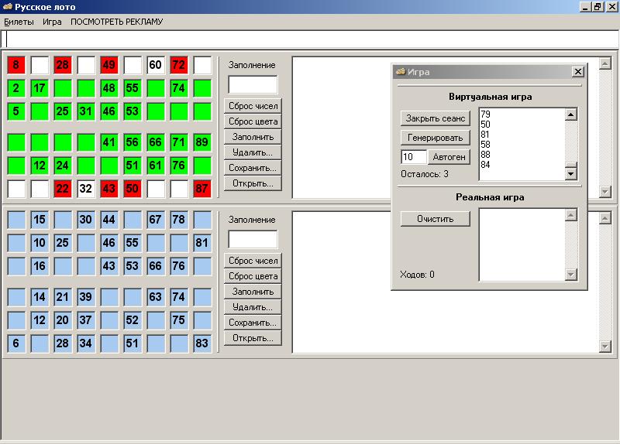Mark the white cell numbered 60
This screenshot has height=444, width=620.
(x=156, y=65)
